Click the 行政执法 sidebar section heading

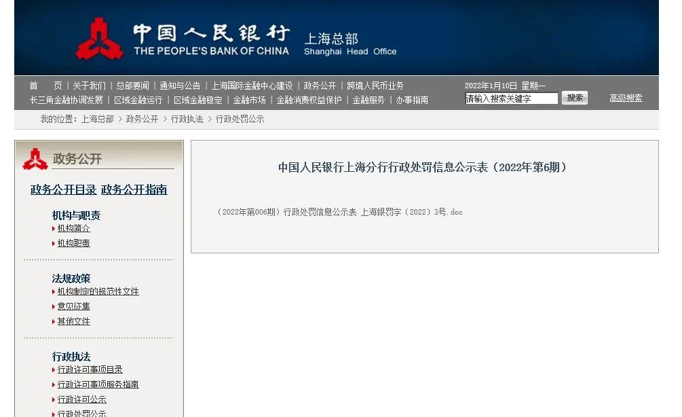71,357
